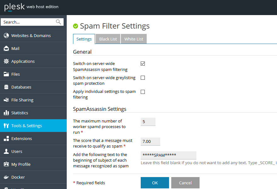The image size is (277, 189).
Task: Click the SpamAssassin Settings section heading
Action: tap(100, 109)
